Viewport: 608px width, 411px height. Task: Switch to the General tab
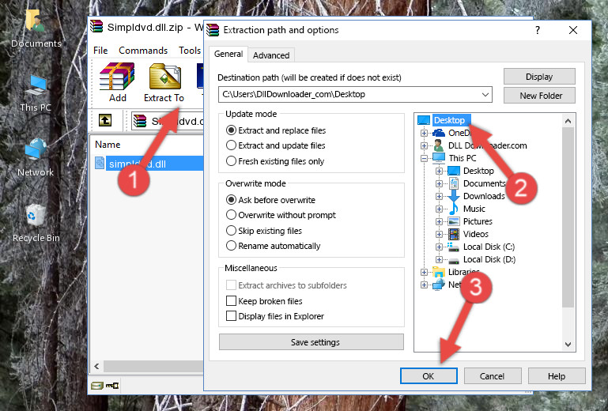click(x=228, y=54)
